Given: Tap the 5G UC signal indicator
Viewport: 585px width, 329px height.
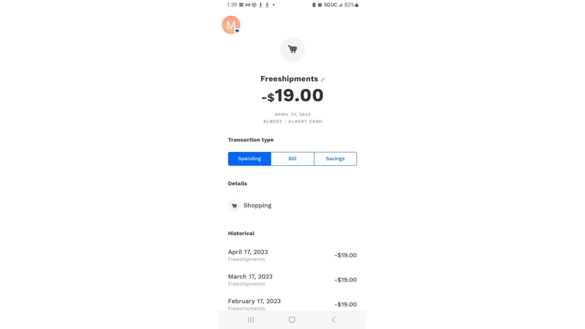Looking at the screenshot, I should tap(331, 5).
